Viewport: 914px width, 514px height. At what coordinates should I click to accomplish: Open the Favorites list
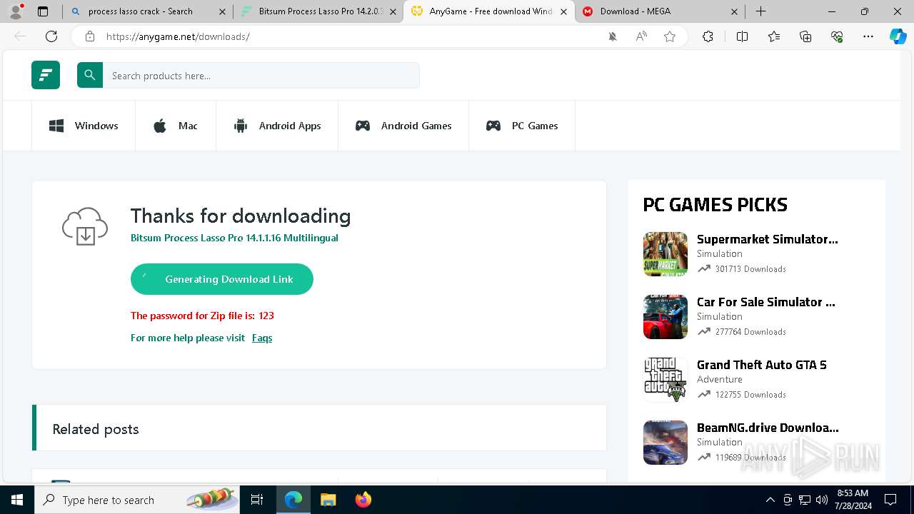coord(774,36)
